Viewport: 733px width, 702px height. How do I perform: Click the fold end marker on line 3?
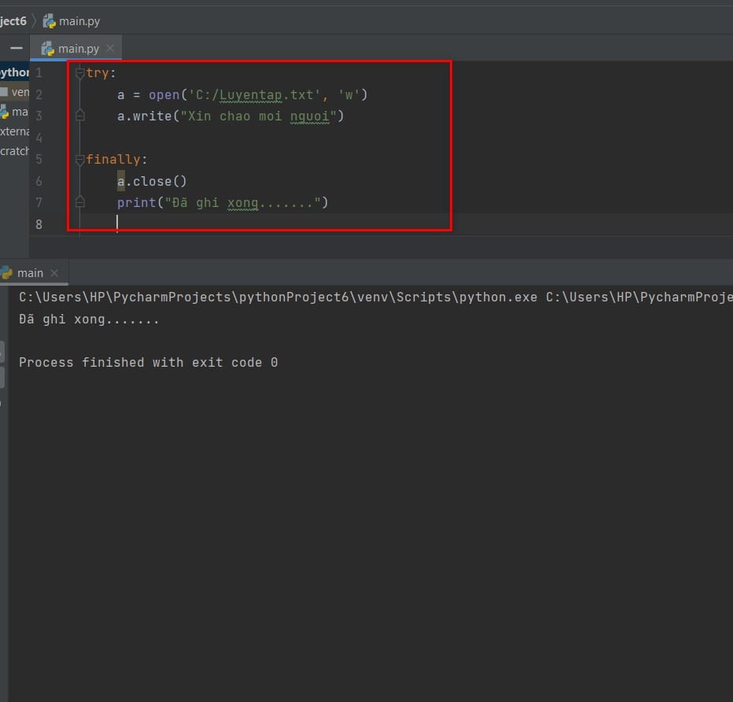[80, 115]
